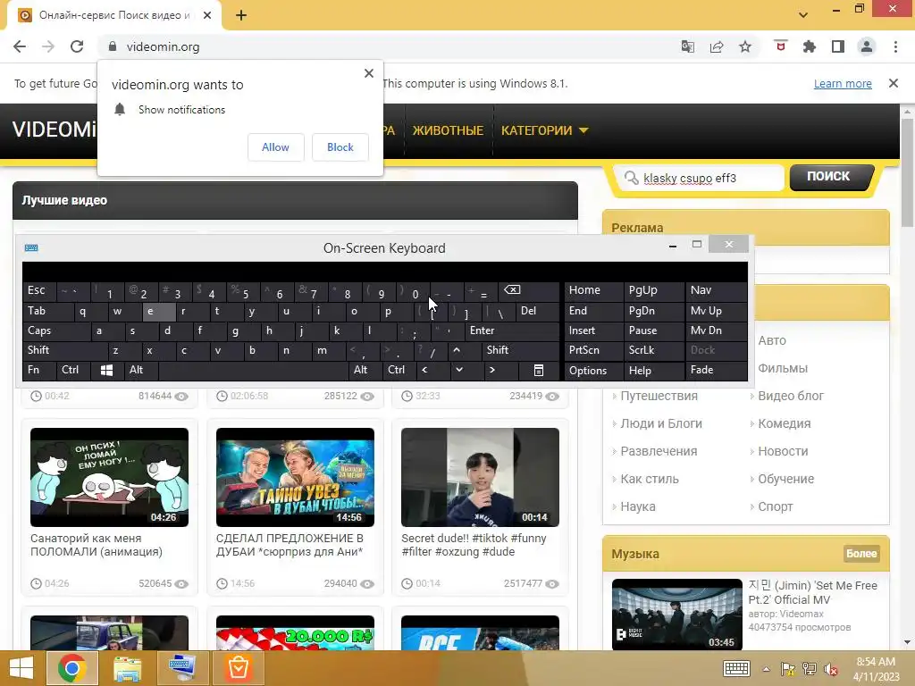
Task: Allow notifications from videomin.org
Action: coord(275,147)
